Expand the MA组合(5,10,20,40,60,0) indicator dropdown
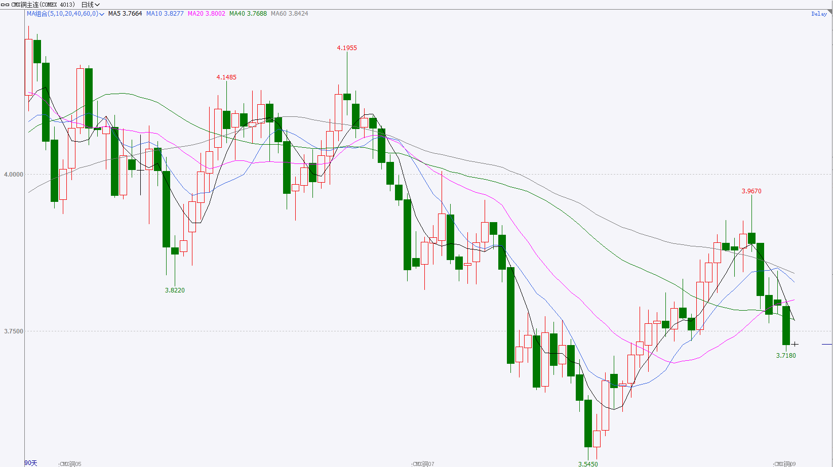Screen dimensions: 833x467 (x=65, y=14)
